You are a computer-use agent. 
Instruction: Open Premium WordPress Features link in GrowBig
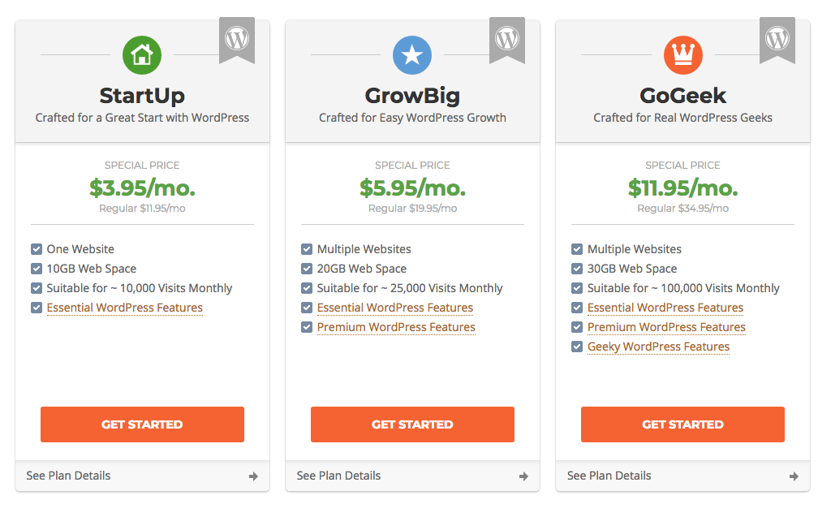396,328
